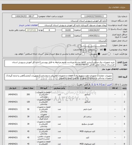Select the کالا radio button
Image resolution: width=132 pixels, height=145 pixels.
pos(105,50)
